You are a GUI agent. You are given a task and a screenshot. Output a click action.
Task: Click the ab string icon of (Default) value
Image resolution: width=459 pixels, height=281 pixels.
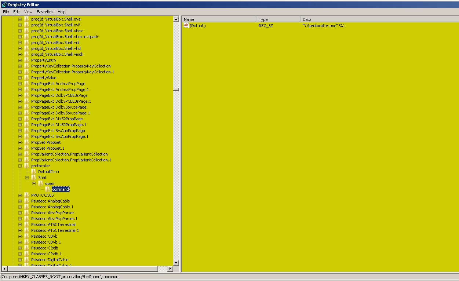186,26
